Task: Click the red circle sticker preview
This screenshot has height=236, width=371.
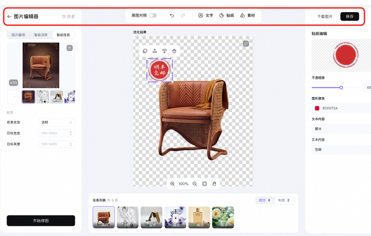Action: point(346,55)
